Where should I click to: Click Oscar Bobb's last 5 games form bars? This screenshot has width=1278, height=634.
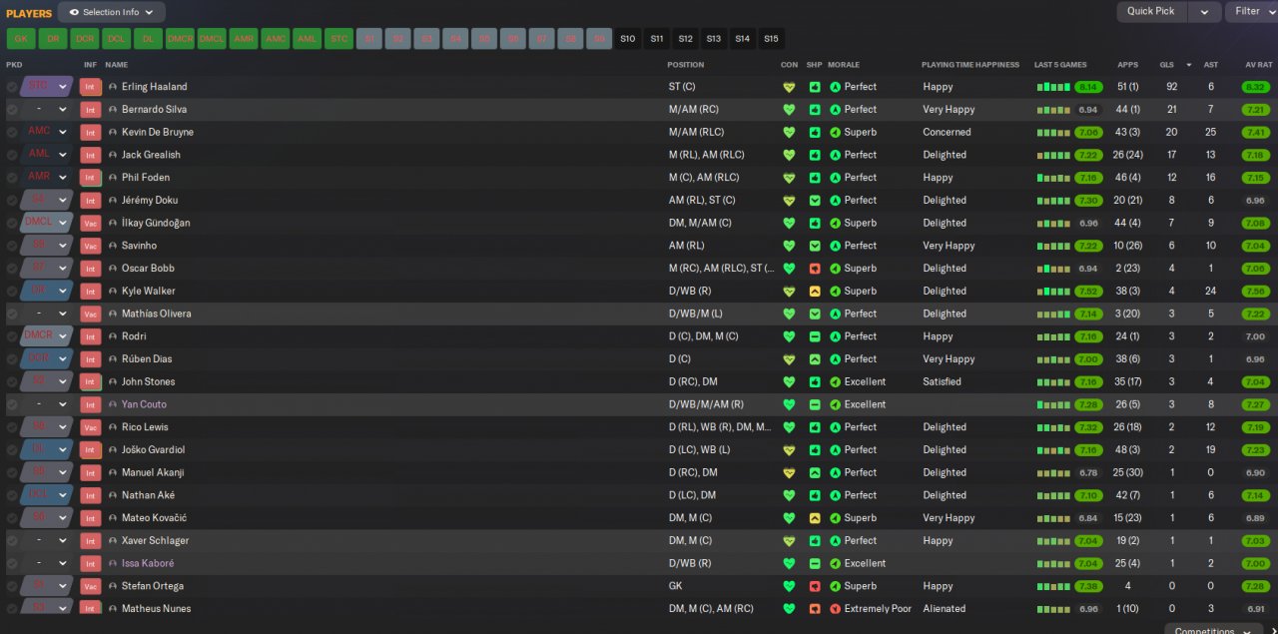point(1053,269)
